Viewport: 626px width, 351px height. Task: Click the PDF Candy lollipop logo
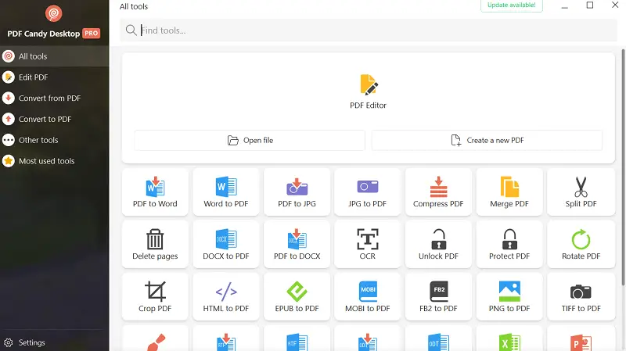[53, 13]
